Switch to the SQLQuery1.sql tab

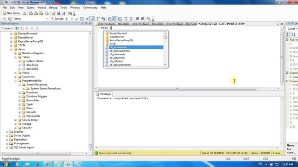pos(222,24)
